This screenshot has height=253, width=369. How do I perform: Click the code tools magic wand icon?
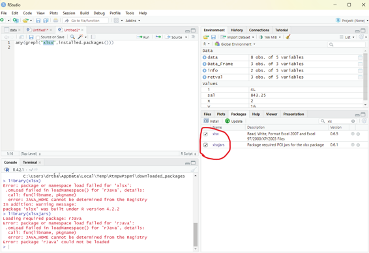[x=81, y=37]
